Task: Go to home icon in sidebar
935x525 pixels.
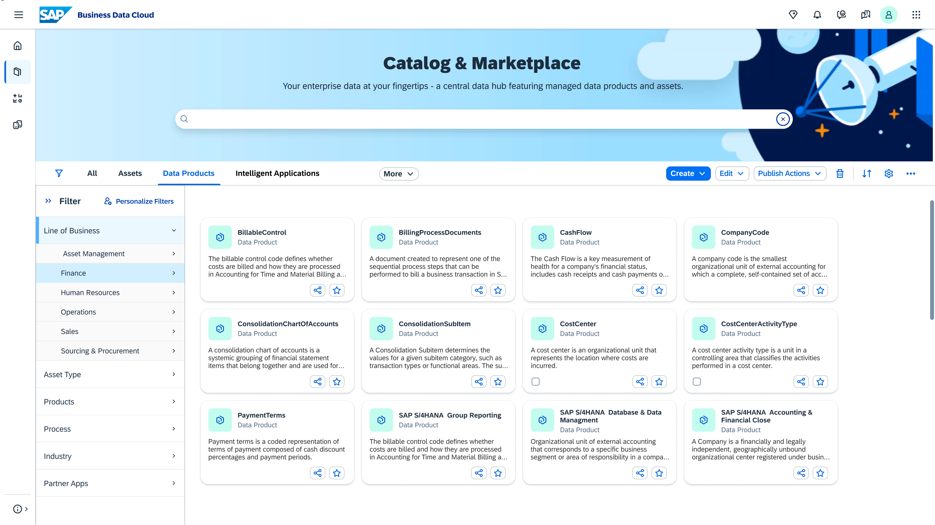Action: click(x=18, y=46)
